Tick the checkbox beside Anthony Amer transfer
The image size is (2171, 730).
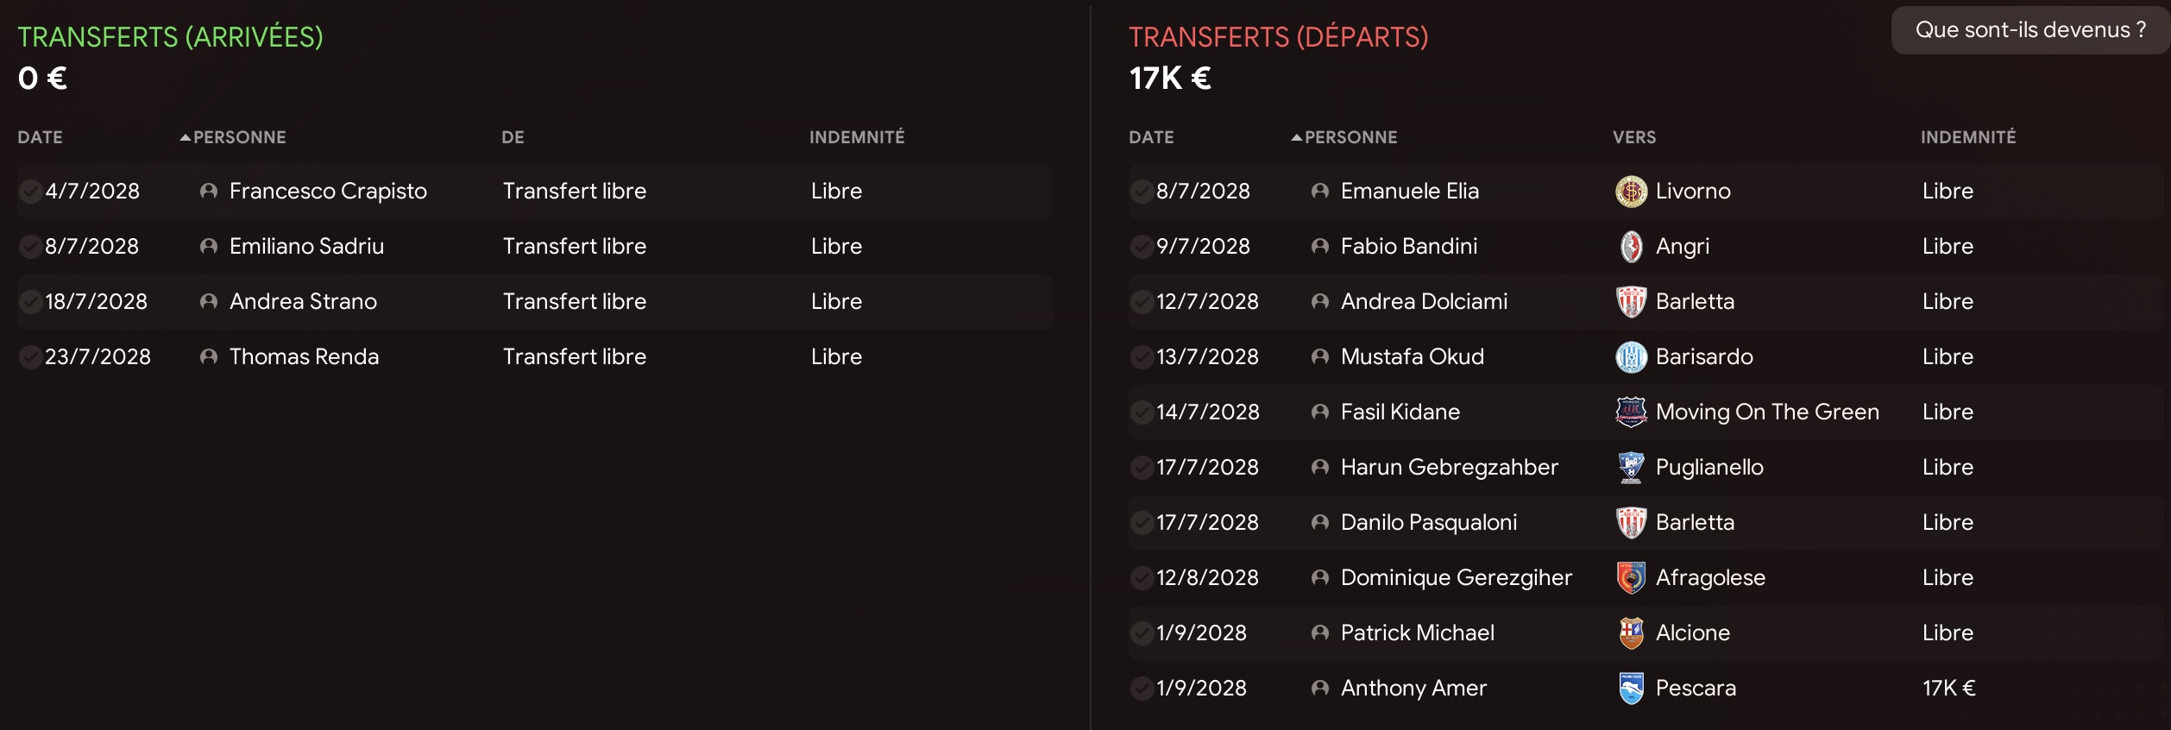pyautogui.click(x=1142, y=689)
